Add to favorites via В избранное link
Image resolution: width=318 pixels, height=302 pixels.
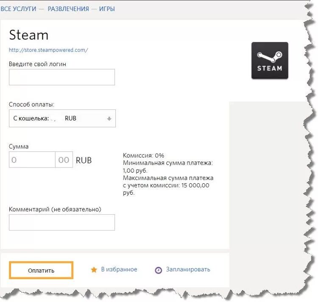point(119,269)
